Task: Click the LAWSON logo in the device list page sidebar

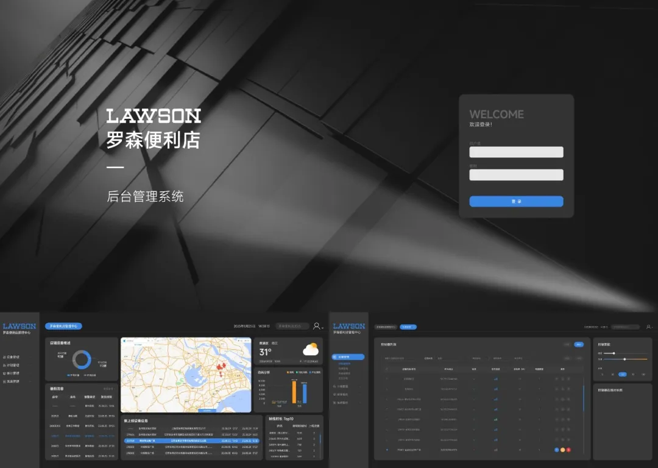Action: (x=349, y=326)
